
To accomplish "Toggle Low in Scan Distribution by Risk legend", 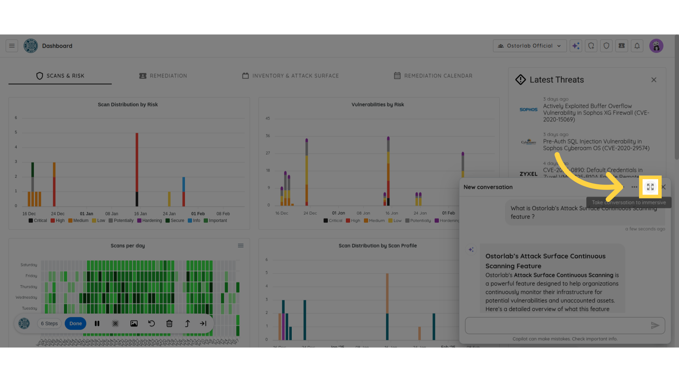I will point(99,220).
